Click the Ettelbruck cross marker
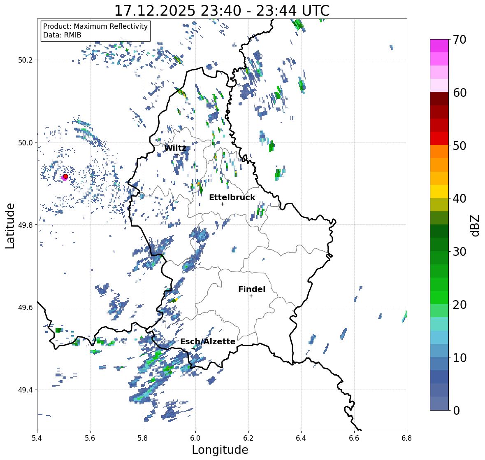This screenshot has height=460, width=485. (x=222, y=204)
